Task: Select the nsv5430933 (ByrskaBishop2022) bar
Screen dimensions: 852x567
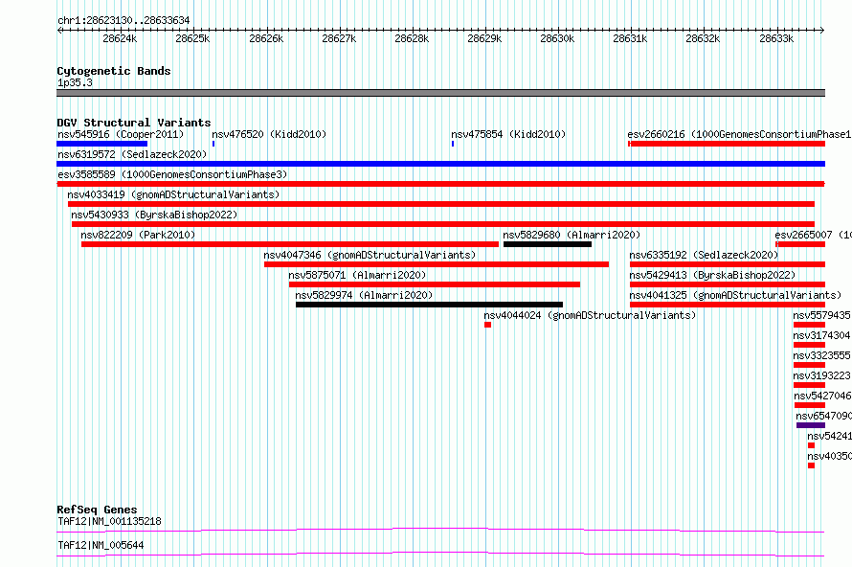Action: (x=443, y=224)
